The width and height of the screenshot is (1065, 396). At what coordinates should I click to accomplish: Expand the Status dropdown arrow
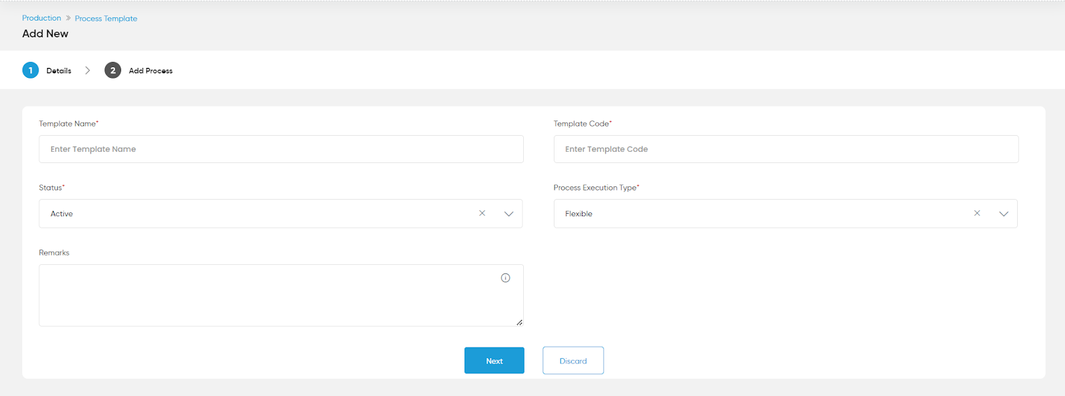509,214
